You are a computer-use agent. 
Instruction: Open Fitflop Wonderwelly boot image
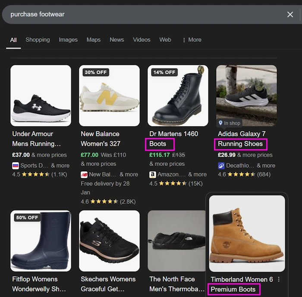[x=41, y=241]
